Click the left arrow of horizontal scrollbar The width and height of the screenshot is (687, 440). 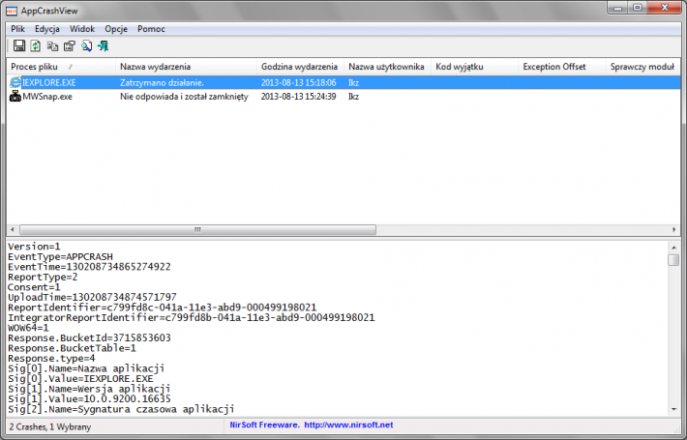[x=13, y=230]
